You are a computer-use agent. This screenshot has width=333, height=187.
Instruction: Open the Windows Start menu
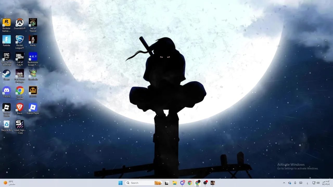120,183
